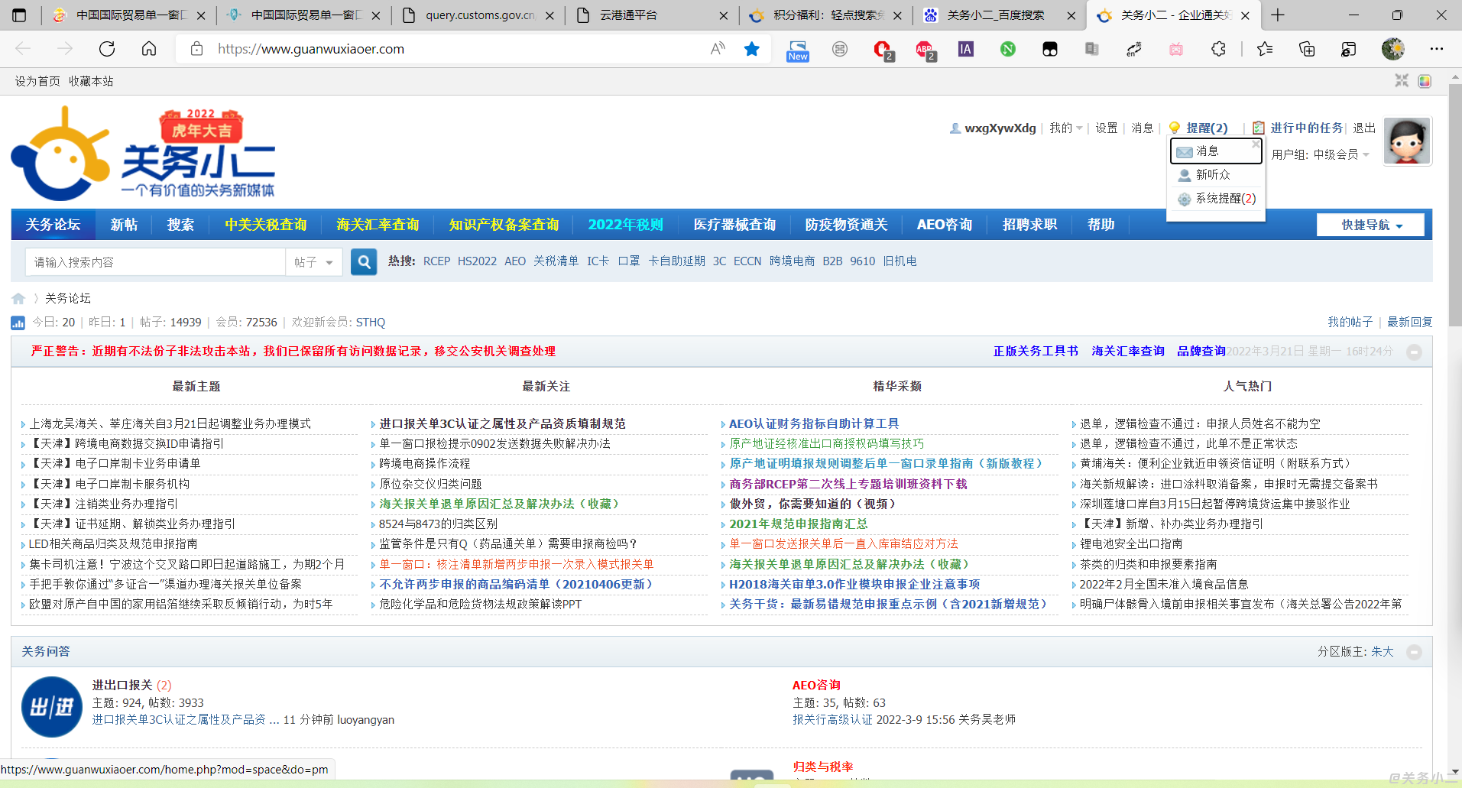Click the blue search magnifier button

(x=364, y=262)
